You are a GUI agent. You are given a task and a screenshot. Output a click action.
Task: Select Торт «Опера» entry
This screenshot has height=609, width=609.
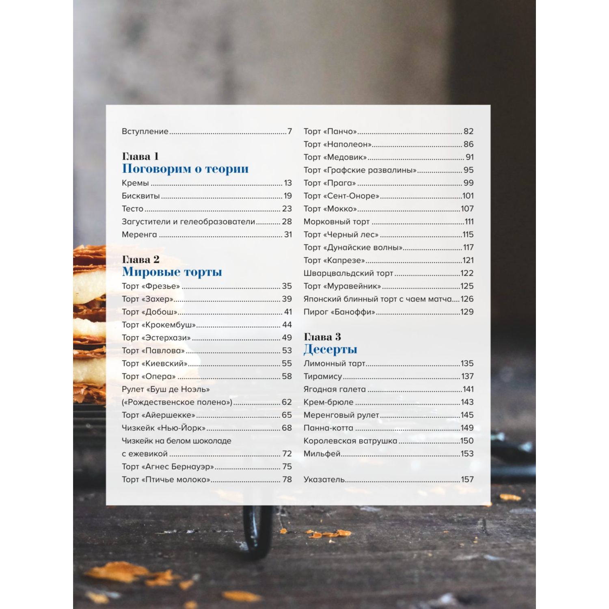coord(207,376)
